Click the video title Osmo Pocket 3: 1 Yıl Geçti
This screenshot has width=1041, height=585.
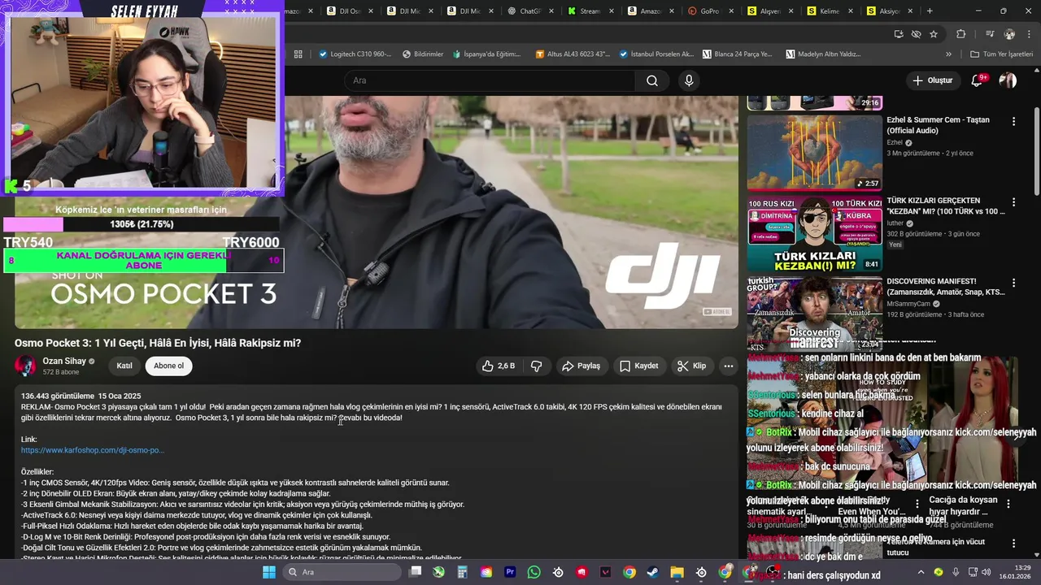(158, 343)
